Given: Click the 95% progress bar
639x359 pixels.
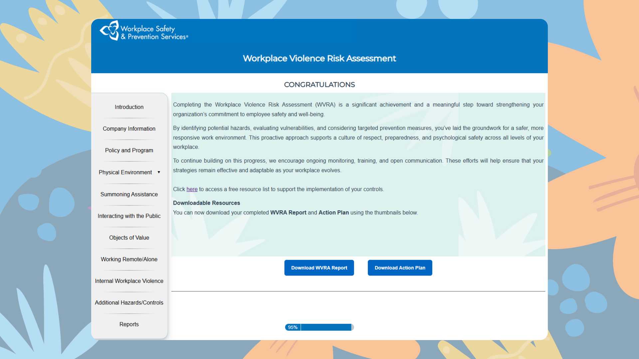Looking at the screenshot, I should 319,327.
